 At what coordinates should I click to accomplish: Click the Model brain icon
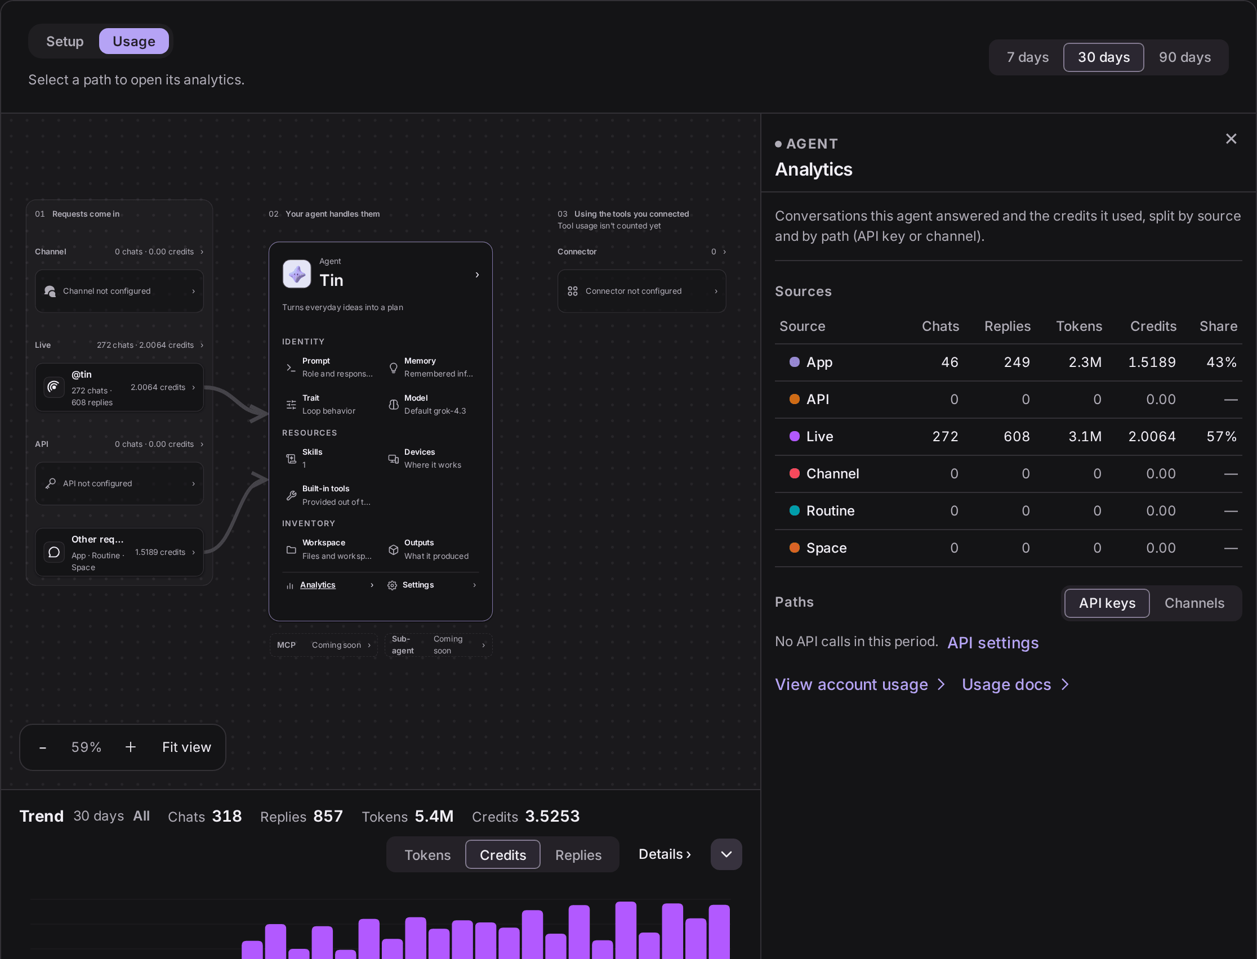[393, 405]
